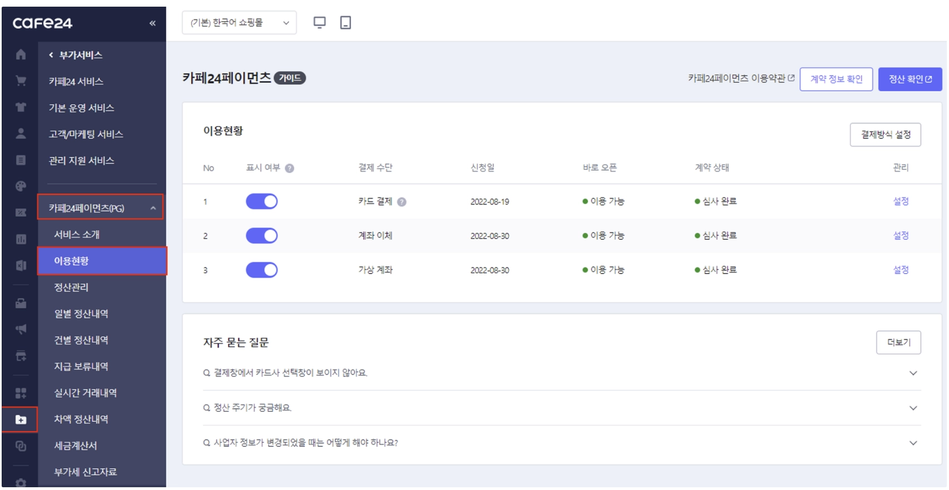Click the cafe24 logo

point(42,23)
